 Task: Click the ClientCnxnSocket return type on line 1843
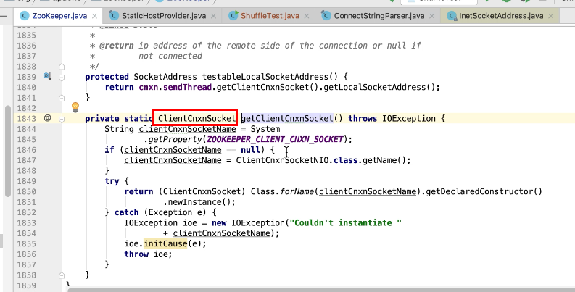pyautogui.click(x=197, y=118)
